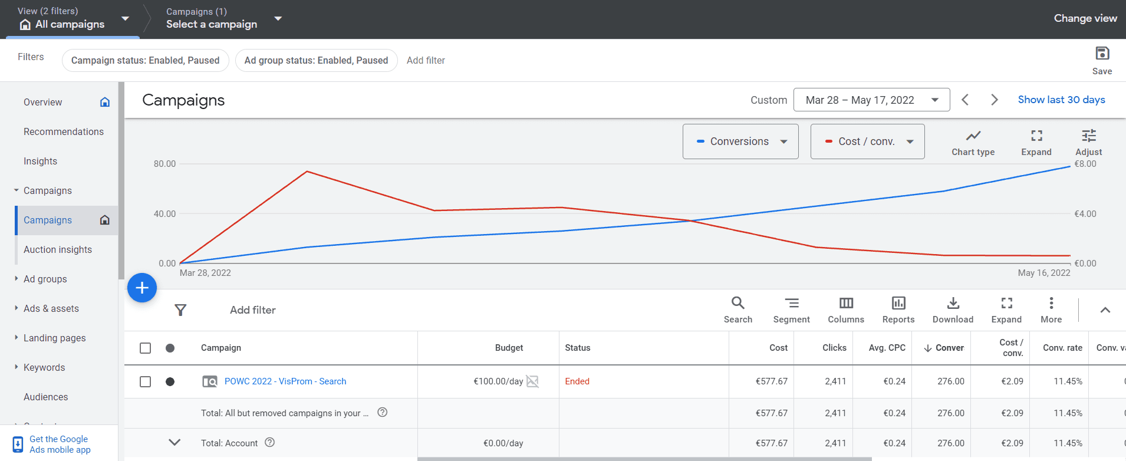Sort by Conv. rate column header
The image size is (1126, 461).
1062,348
